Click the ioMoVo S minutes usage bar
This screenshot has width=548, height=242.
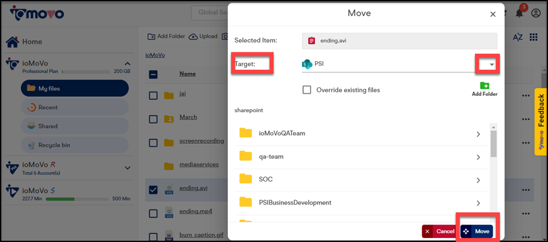click(x=77, y=199)
